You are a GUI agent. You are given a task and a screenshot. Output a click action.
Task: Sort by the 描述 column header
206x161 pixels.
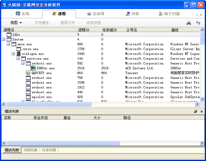pos(184,30)
